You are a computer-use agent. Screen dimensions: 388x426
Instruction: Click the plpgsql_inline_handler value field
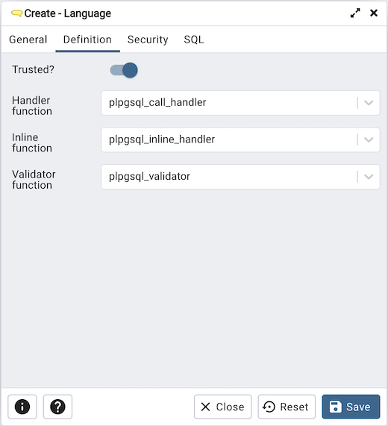240,140
